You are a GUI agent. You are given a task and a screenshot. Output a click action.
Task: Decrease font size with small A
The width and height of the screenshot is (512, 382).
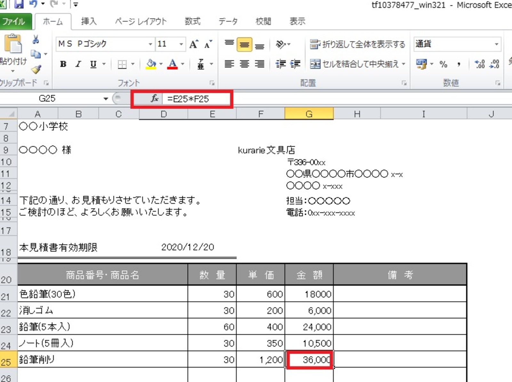tap(208, 44)
